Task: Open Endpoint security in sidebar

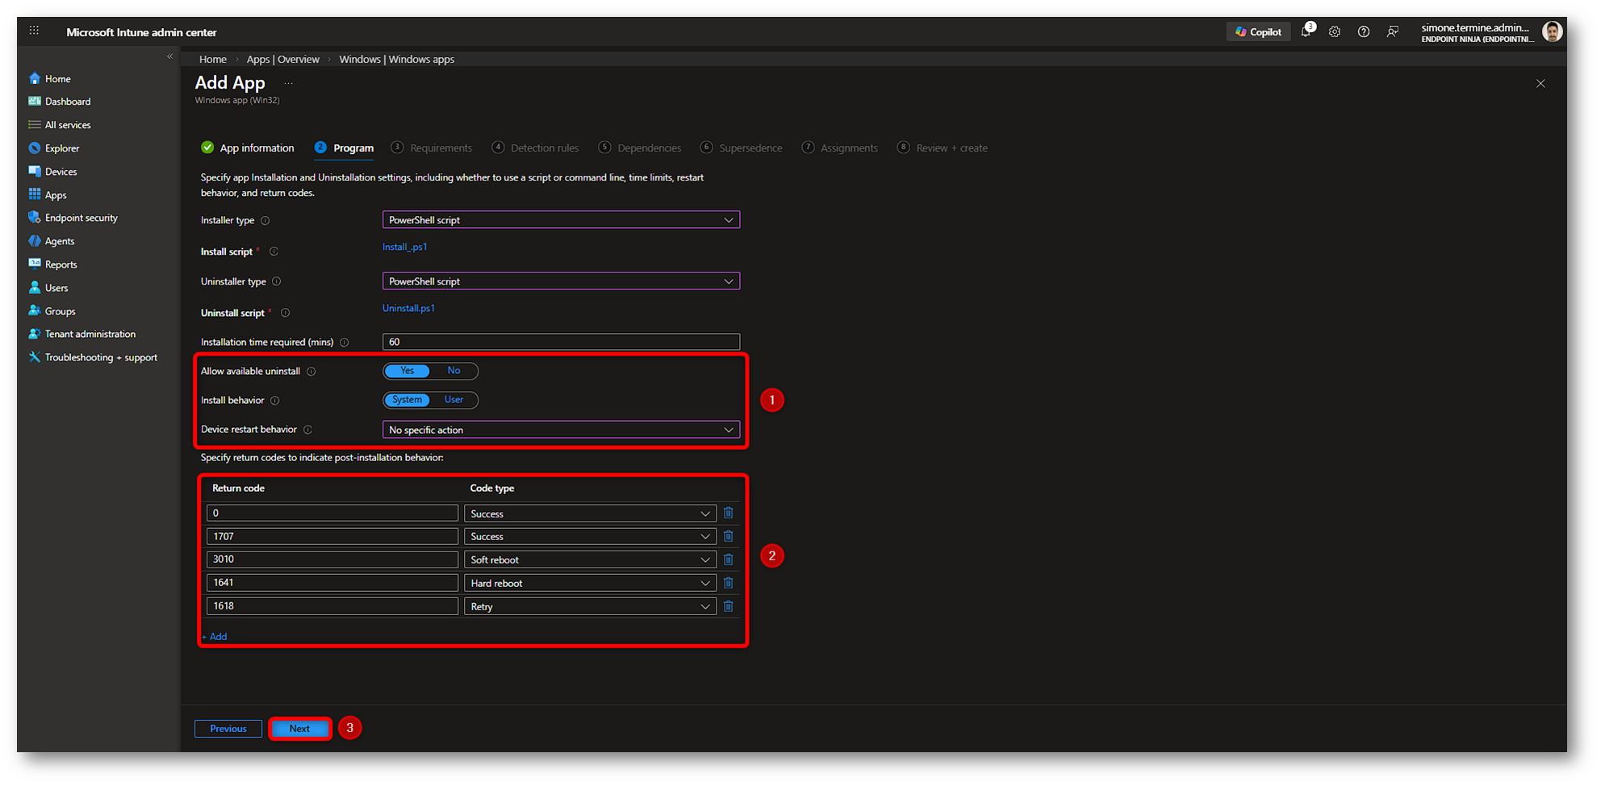Action: coord(81,218)
